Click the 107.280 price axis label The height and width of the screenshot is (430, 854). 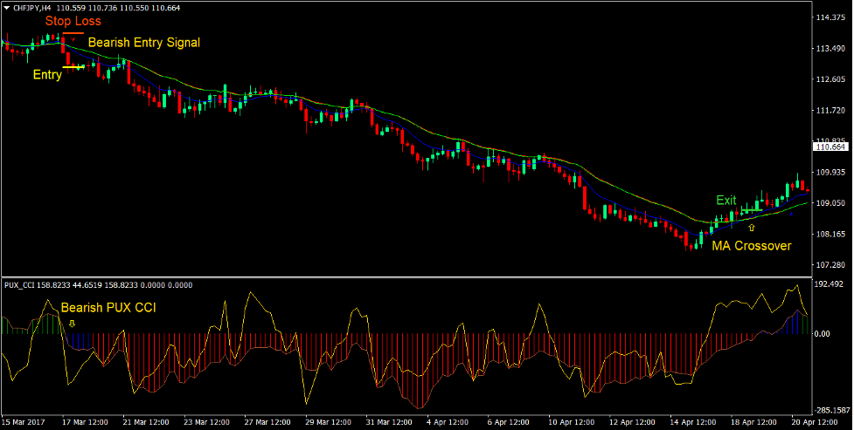click(830, 265)
